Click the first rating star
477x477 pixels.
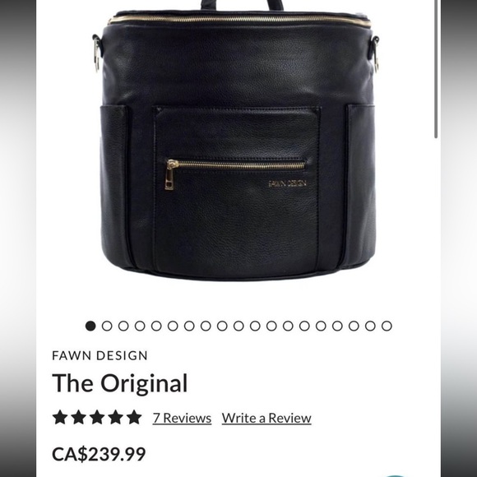pos(60,417)
